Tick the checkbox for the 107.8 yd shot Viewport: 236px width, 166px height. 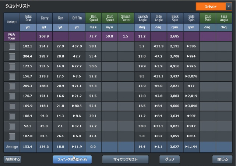[x=12, y=136]
